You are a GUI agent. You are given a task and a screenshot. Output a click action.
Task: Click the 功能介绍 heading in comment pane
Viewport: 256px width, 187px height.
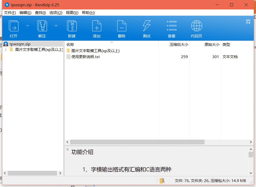[x=82, y=152]
